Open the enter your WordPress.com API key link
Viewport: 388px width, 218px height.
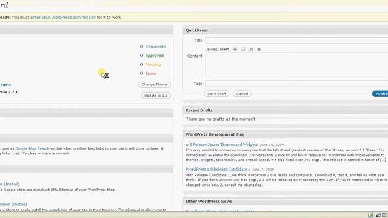click(63, 18)
